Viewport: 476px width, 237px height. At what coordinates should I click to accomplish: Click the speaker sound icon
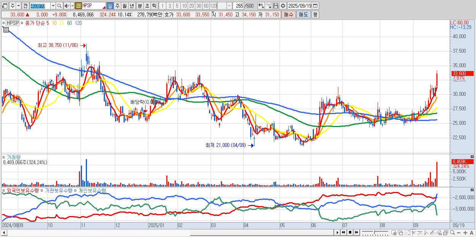point(67,6)
